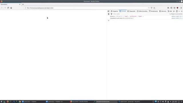Click the shield extension icon in toolbar

[x=174, y=8]
